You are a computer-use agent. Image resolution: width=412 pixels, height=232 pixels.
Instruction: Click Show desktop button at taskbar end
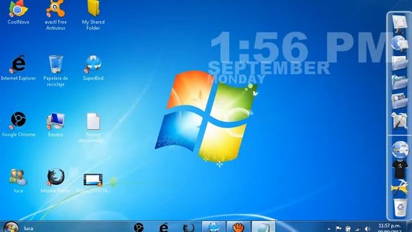[409, 227]
